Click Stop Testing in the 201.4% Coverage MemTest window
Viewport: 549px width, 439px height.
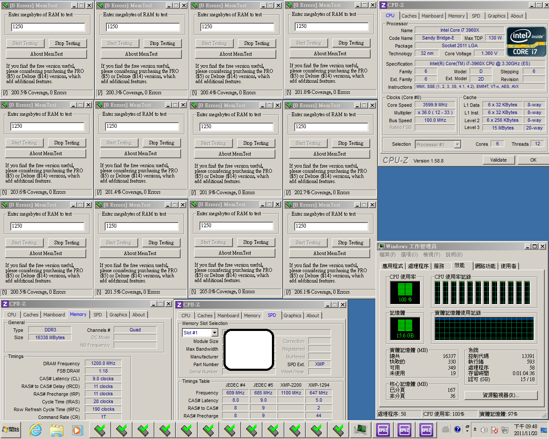161,143
